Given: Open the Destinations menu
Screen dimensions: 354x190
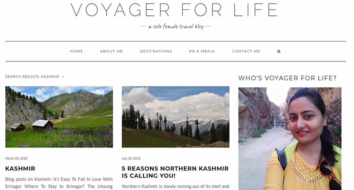Looking at the screenshot, I should click(156, 51).
